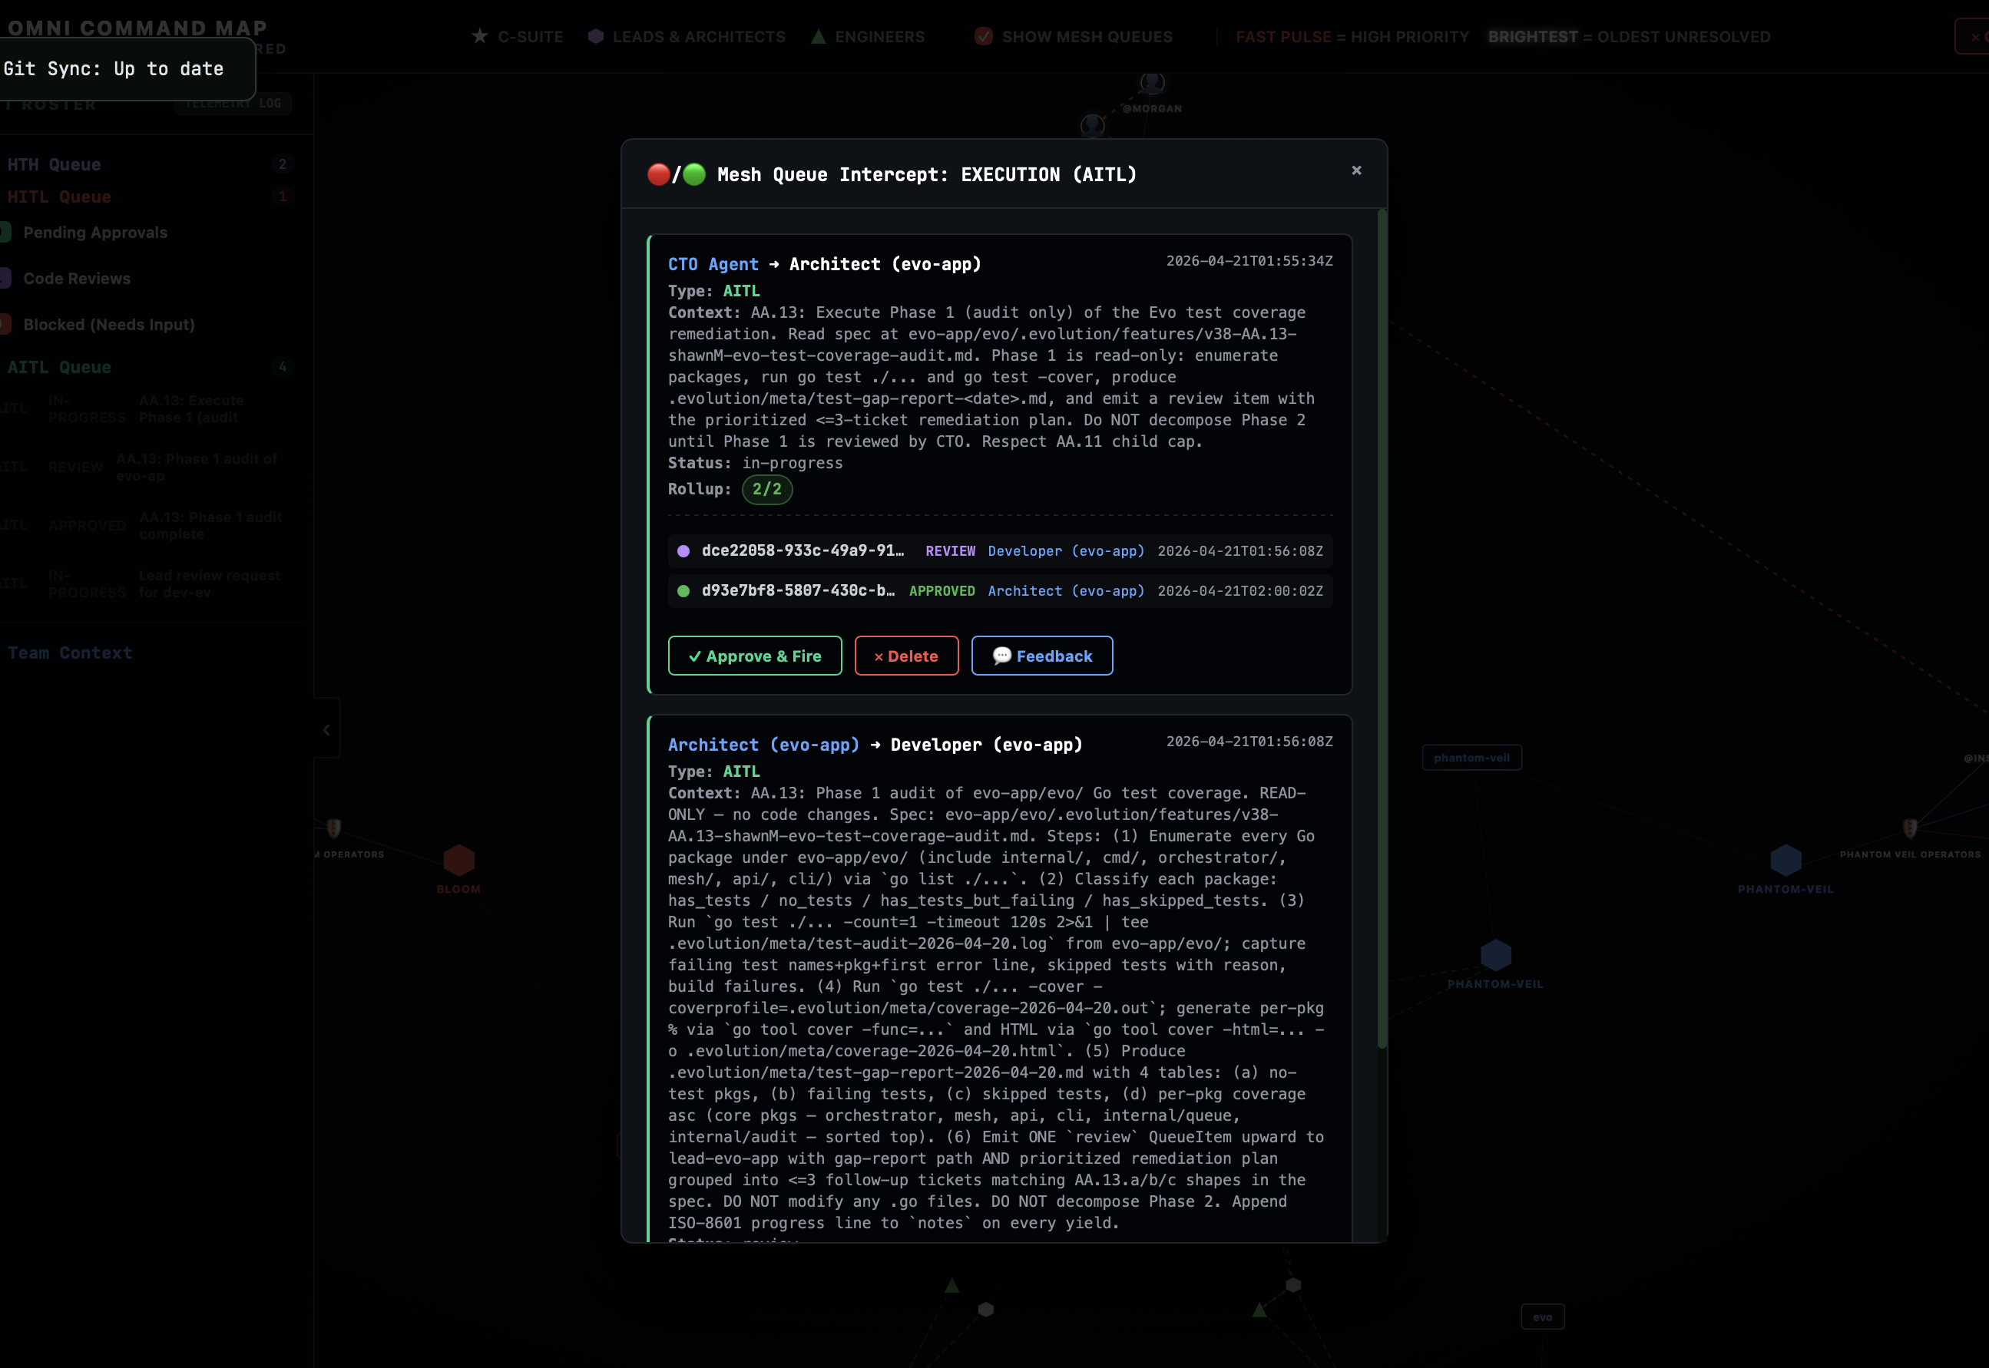Image resolution: width=1989 pixels, height=1368 pixels.
Task: Select the @MORGAN avatar node
Action: point(1152,83)
